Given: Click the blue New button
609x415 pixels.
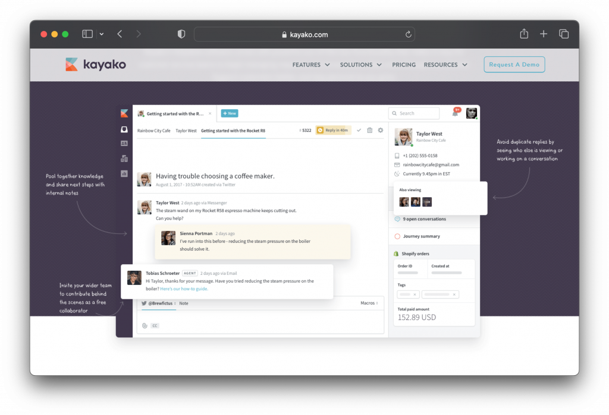Looking at the screenshot, I should coord(230,113).
